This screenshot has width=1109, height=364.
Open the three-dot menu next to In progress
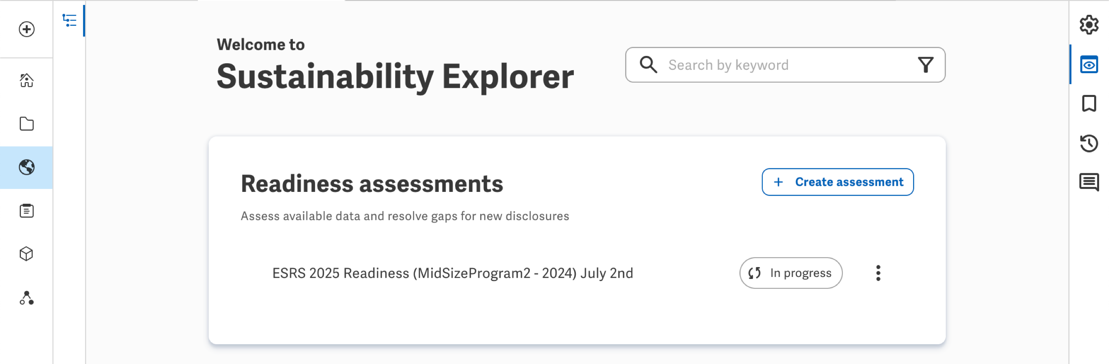[x=879, y=273]
